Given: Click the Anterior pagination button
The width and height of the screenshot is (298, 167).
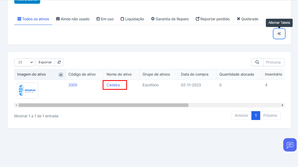Looking at the screenshot, I should [x=241, y=115].
